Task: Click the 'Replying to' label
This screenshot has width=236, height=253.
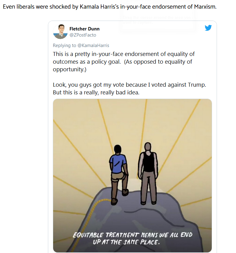Action: (x=65, y=45)
